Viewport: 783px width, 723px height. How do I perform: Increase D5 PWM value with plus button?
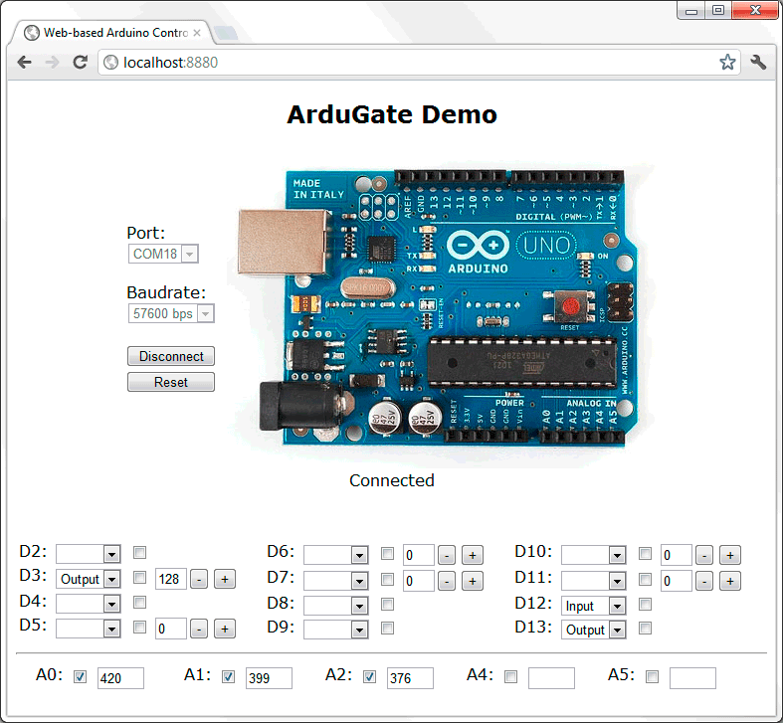pos(225,629)
